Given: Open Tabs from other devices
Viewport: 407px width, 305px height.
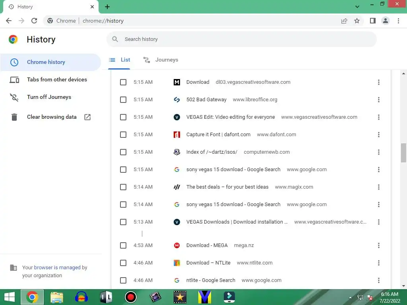Looking at the screenshot, I should (x=50, y=79).
